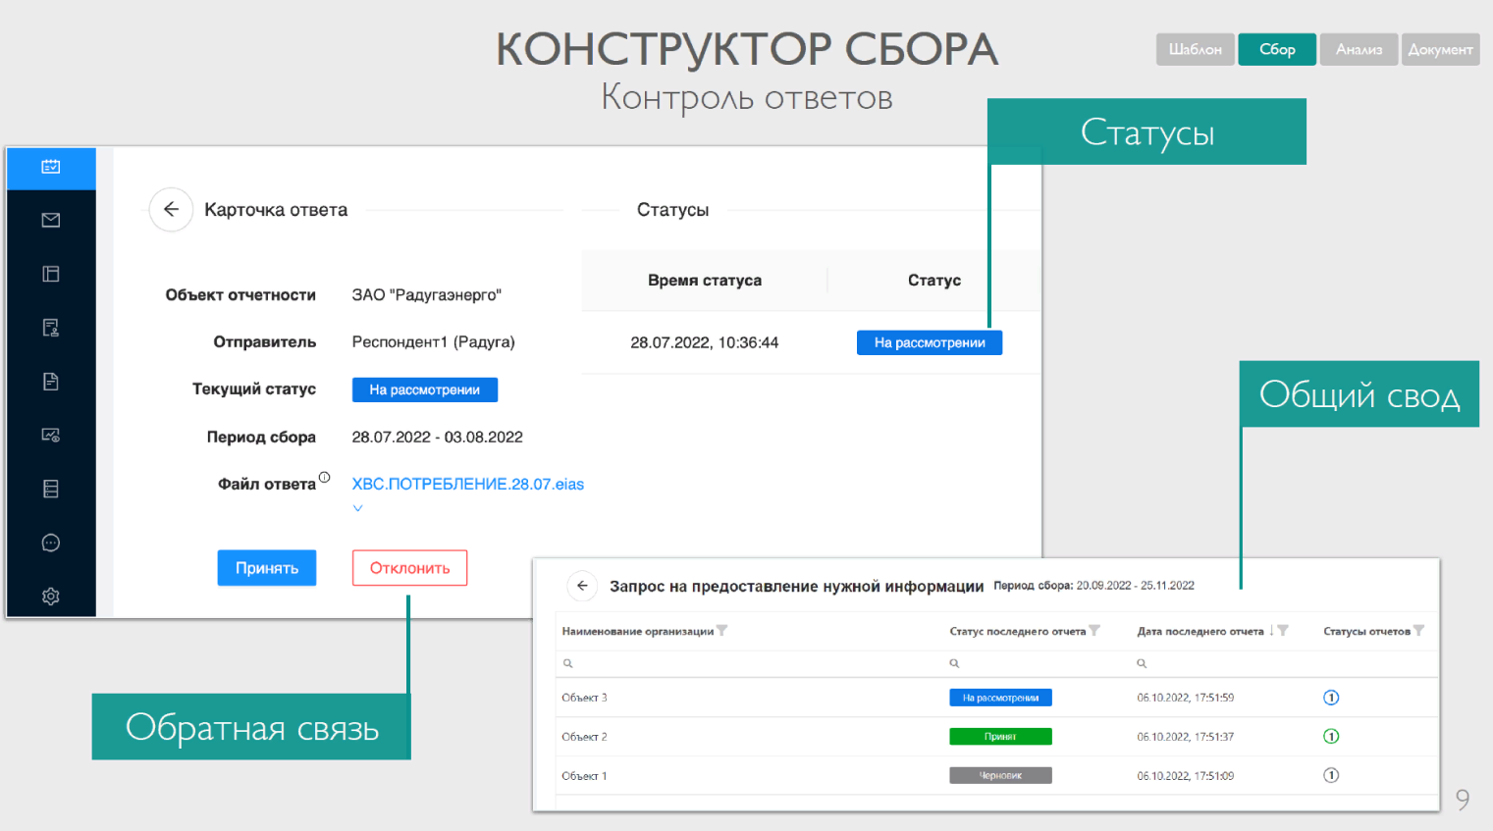
Task: Click the Текущий статус На рассмотрении badge
Action: pyautogui.click(x=425, y=390)
